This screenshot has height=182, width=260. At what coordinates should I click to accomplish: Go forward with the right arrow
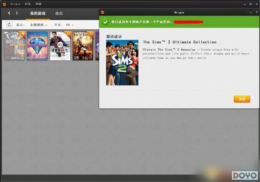(17, 13)
